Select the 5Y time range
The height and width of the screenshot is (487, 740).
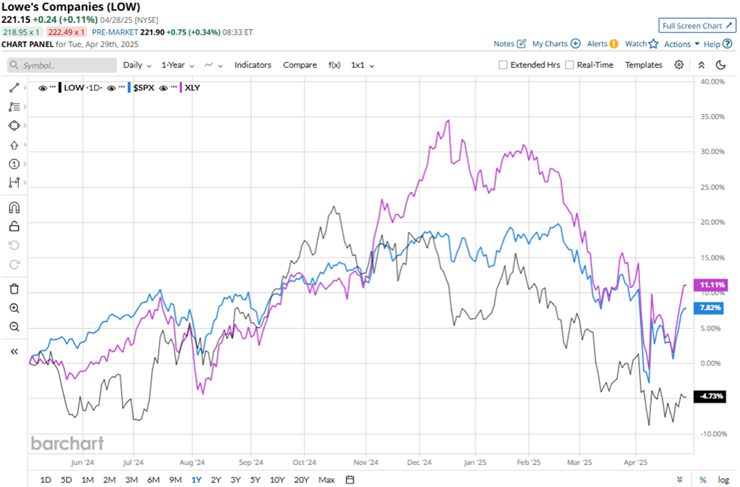(255, 479)
